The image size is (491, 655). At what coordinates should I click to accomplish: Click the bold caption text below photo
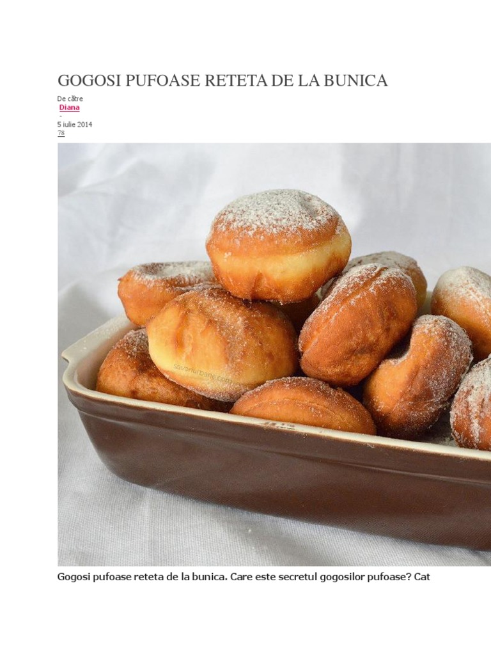click(x=244, y=578)
